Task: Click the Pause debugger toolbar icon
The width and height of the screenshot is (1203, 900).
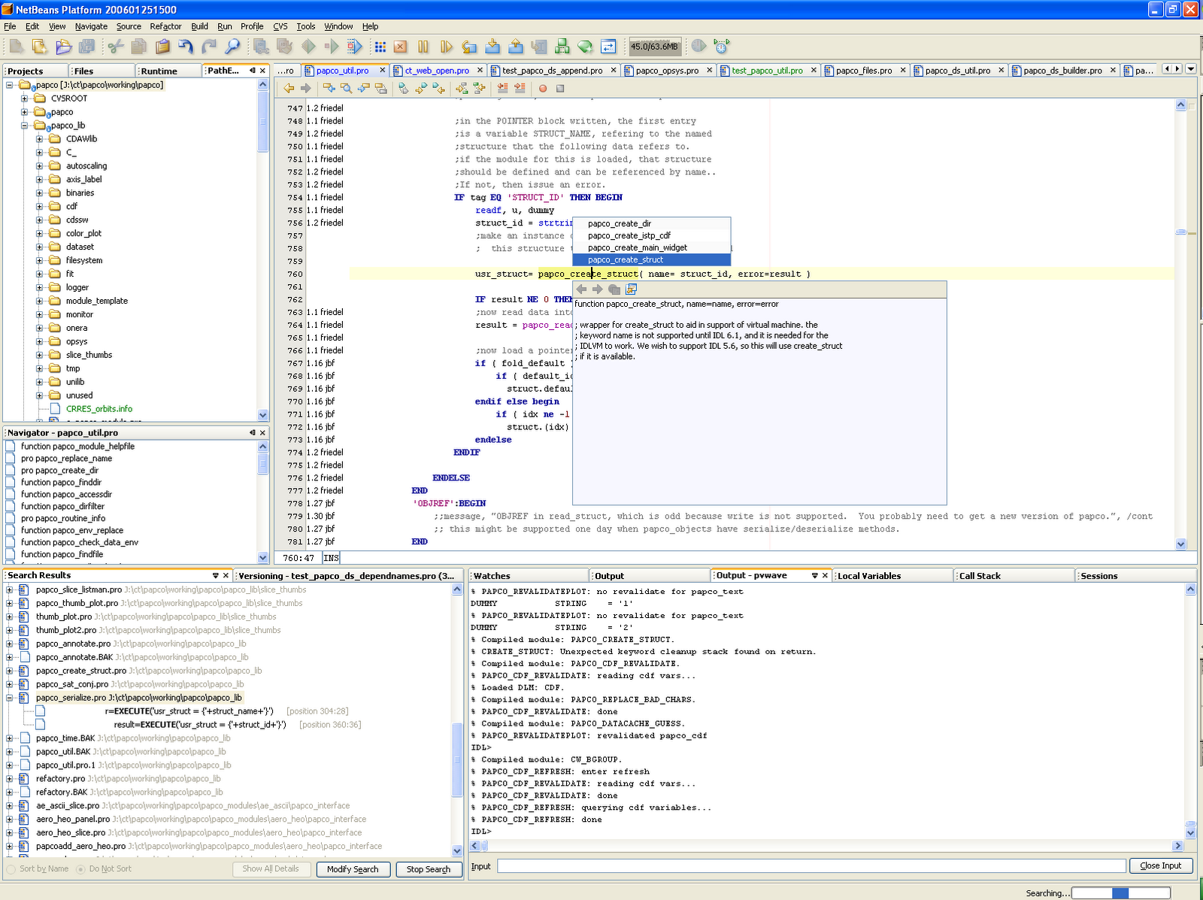Action: pos(423,47)
